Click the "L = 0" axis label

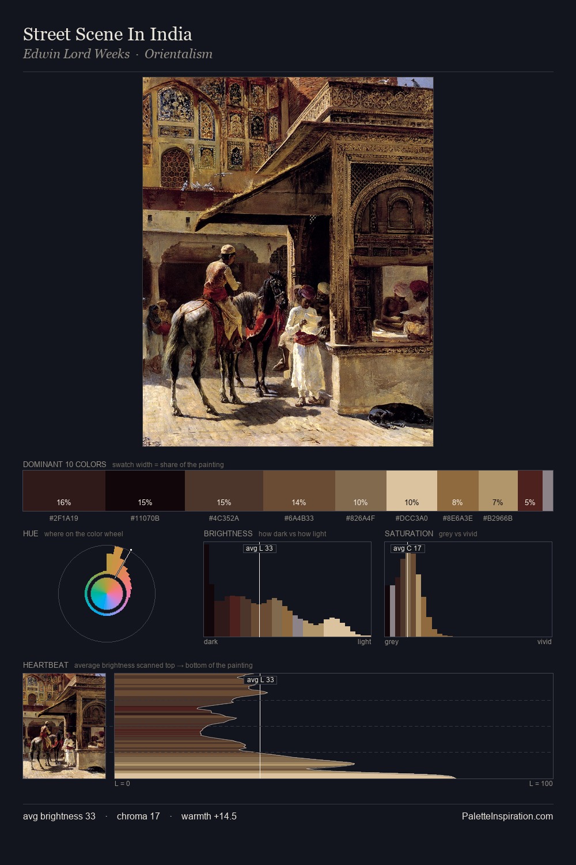point(122,784)
